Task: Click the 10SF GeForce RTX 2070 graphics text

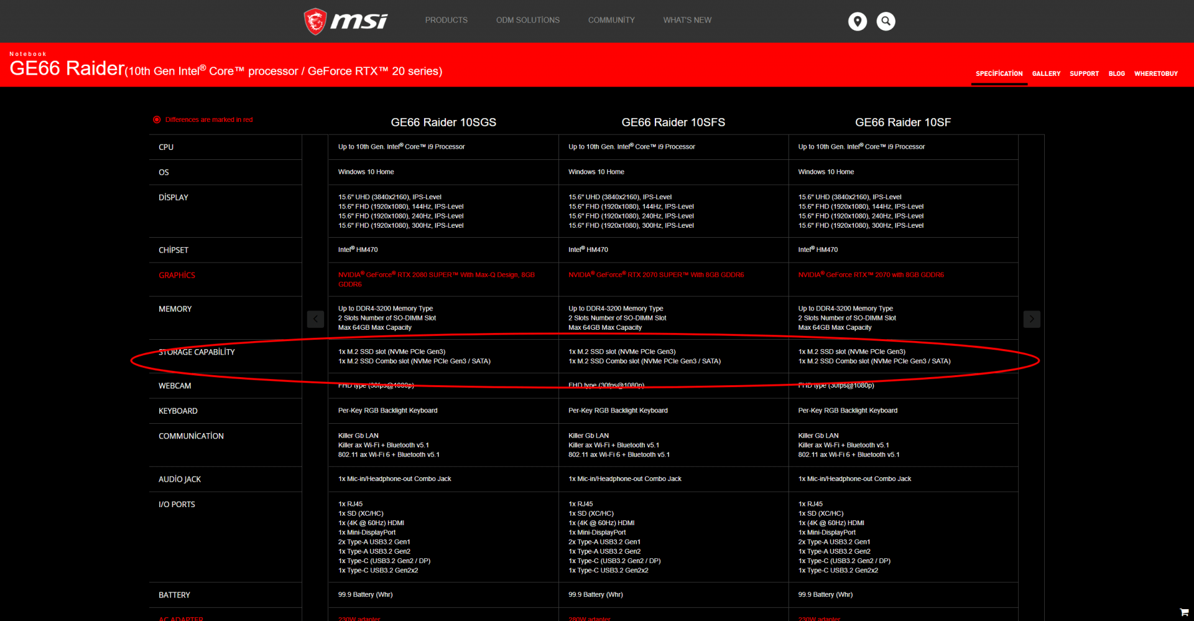Action: point(871,274)
